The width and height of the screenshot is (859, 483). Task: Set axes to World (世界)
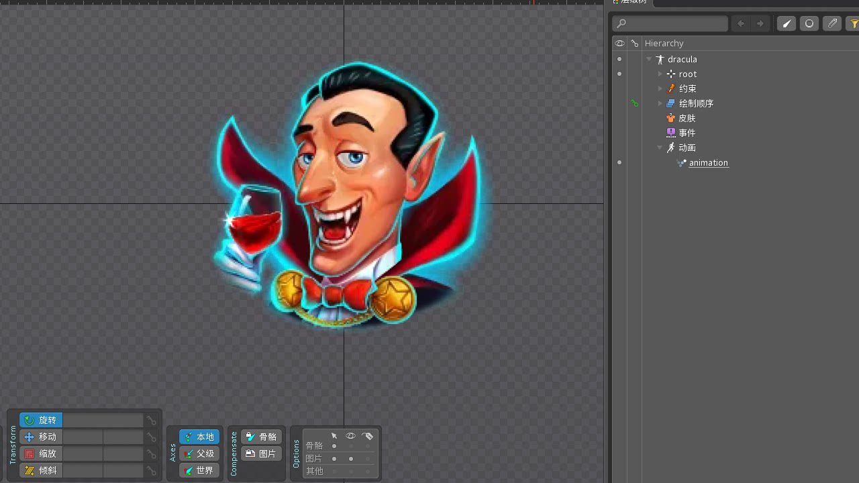(199, 470)
